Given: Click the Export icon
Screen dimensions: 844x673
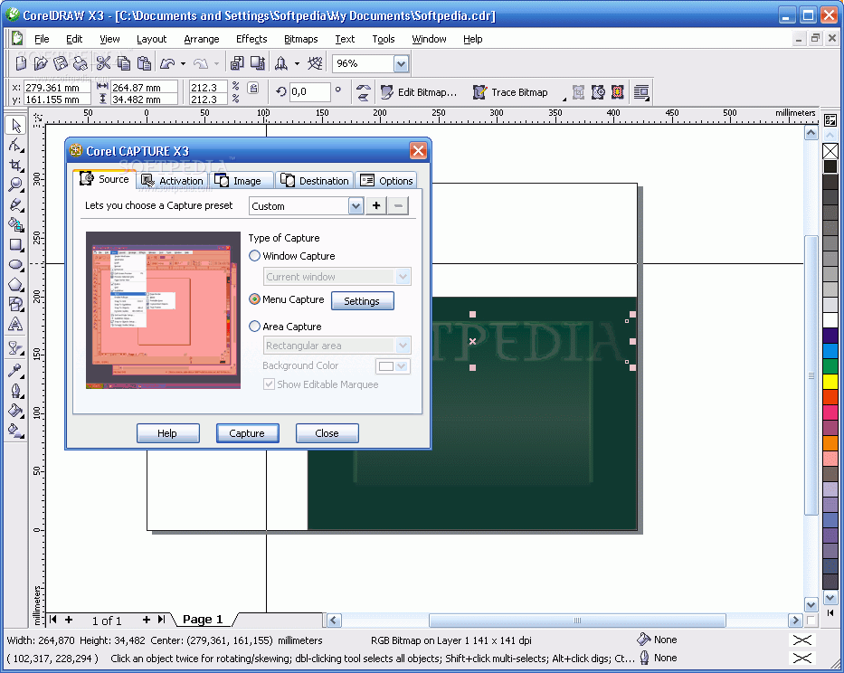Looking at the screenshot, I should click(258, 63).
